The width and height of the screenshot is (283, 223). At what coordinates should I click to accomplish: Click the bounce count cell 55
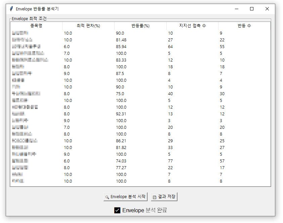(x=222, y=47)
